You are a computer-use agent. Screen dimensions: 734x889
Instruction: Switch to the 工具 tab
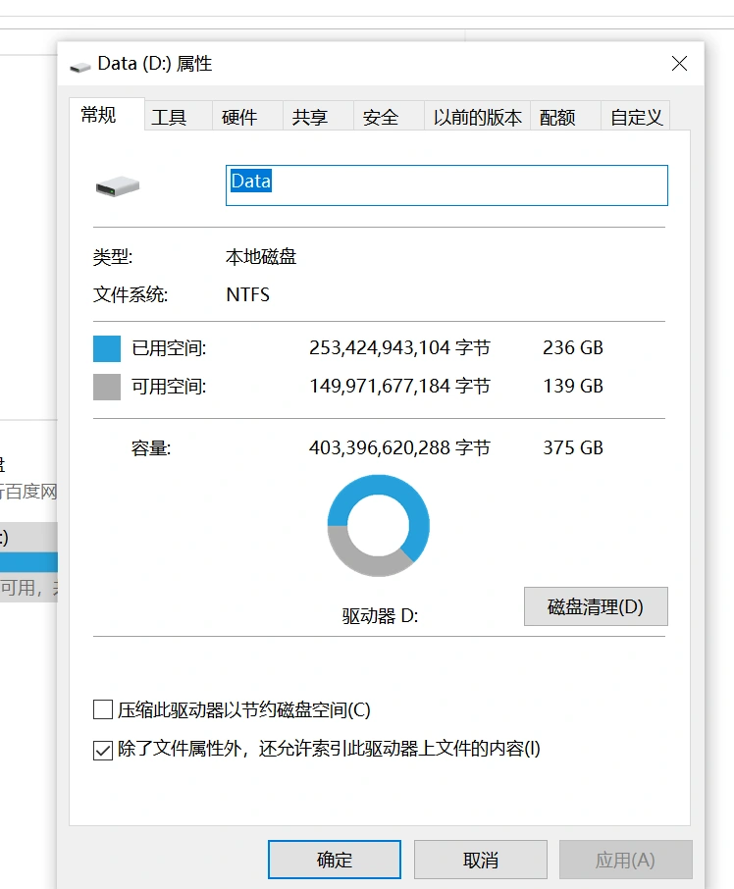click(169, 117)
